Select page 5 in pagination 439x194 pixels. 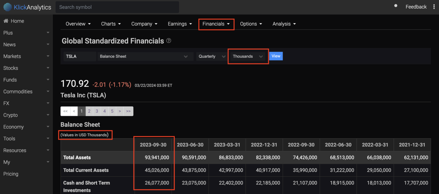112,111
